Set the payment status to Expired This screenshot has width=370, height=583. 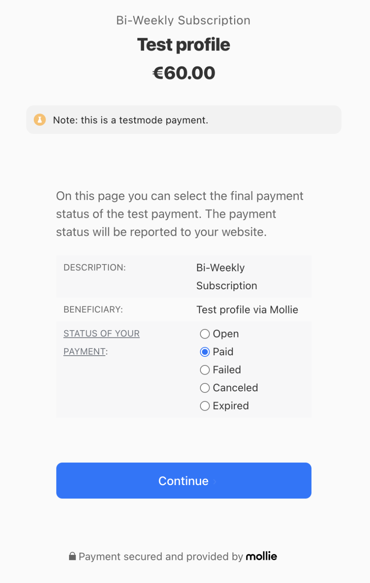point(205,406)
